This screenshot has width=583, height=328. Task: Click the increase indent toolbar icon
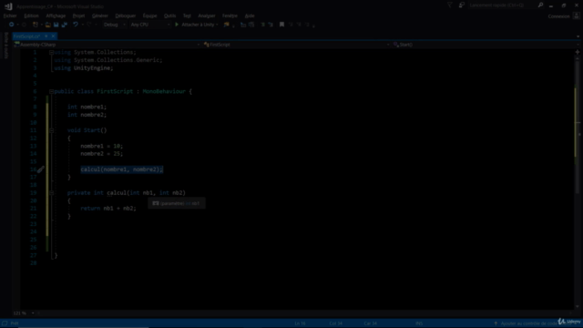click(x=251, y=25)
